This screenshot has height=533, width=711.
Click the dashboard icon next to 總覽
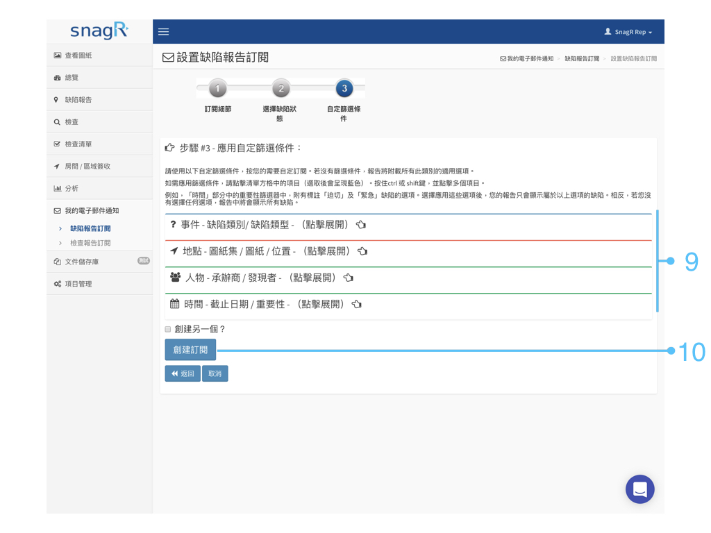pyautogui.click(x=57, y=78)
